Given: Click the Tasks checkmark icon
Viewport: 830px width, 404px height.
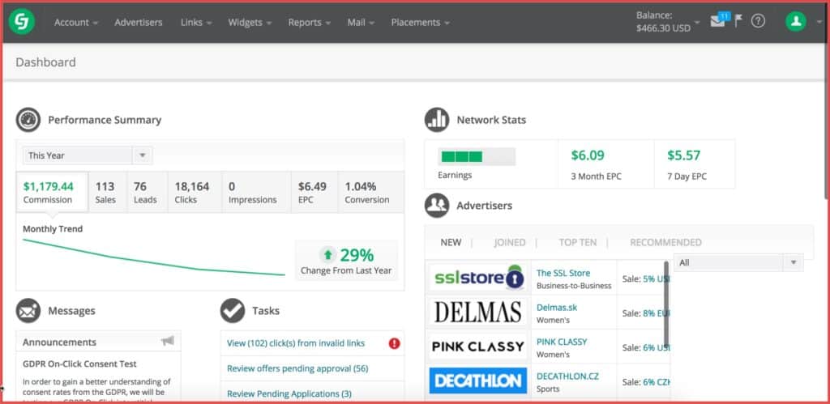Looking at the screenshot, I should (233, 311).
